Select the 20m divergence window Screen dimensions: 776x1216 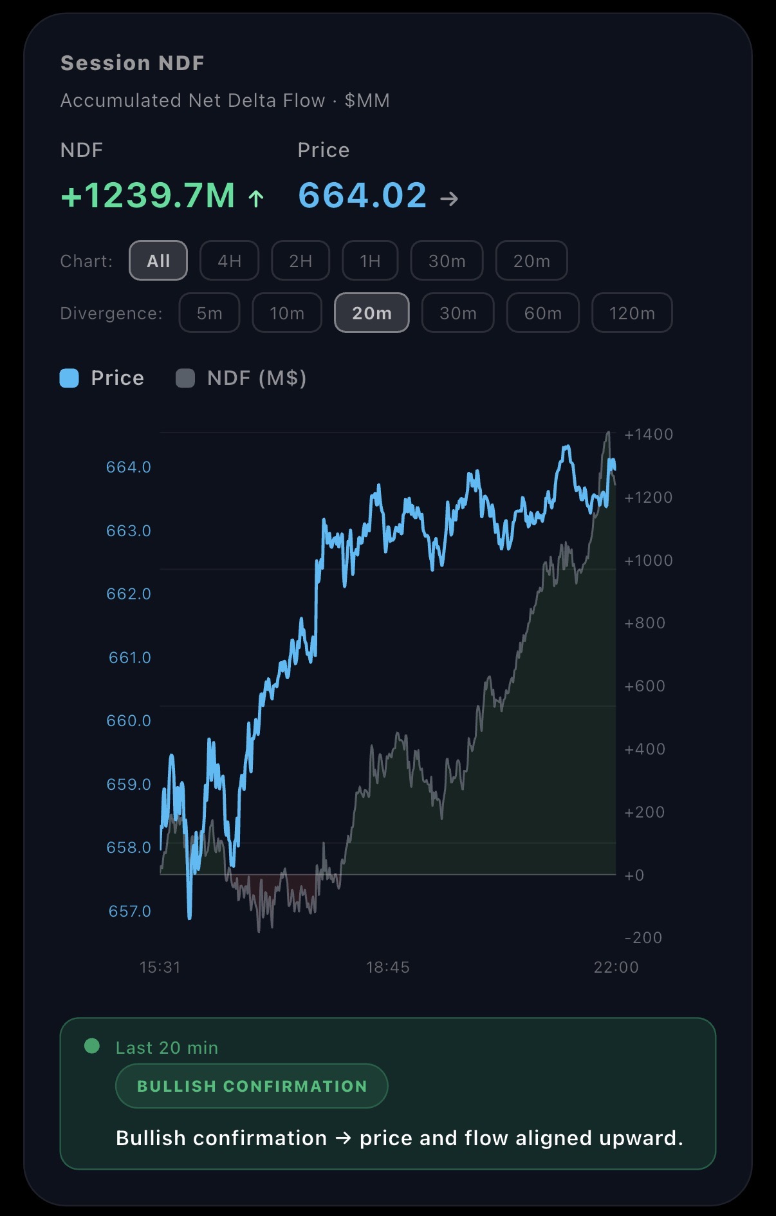371,313
